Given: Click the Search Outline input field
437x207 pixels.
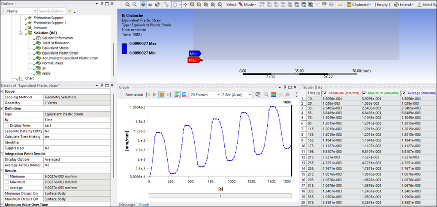Looking at the screenshot, I should [x=51, y=11].
